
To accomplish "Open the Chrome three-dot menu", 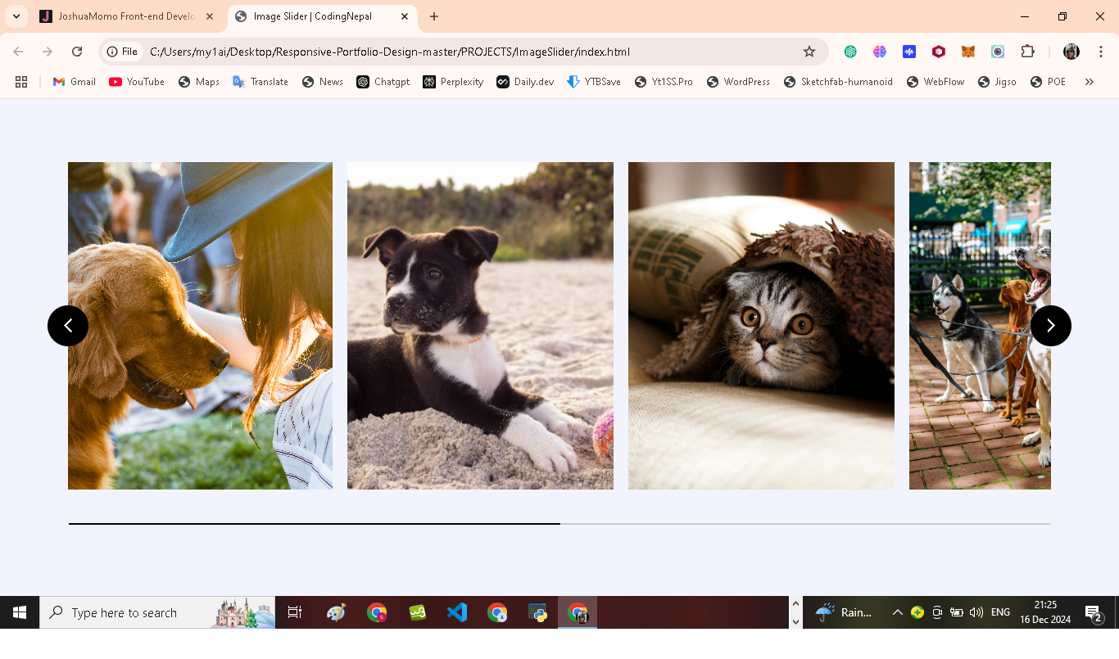I will pos(1101,52).
